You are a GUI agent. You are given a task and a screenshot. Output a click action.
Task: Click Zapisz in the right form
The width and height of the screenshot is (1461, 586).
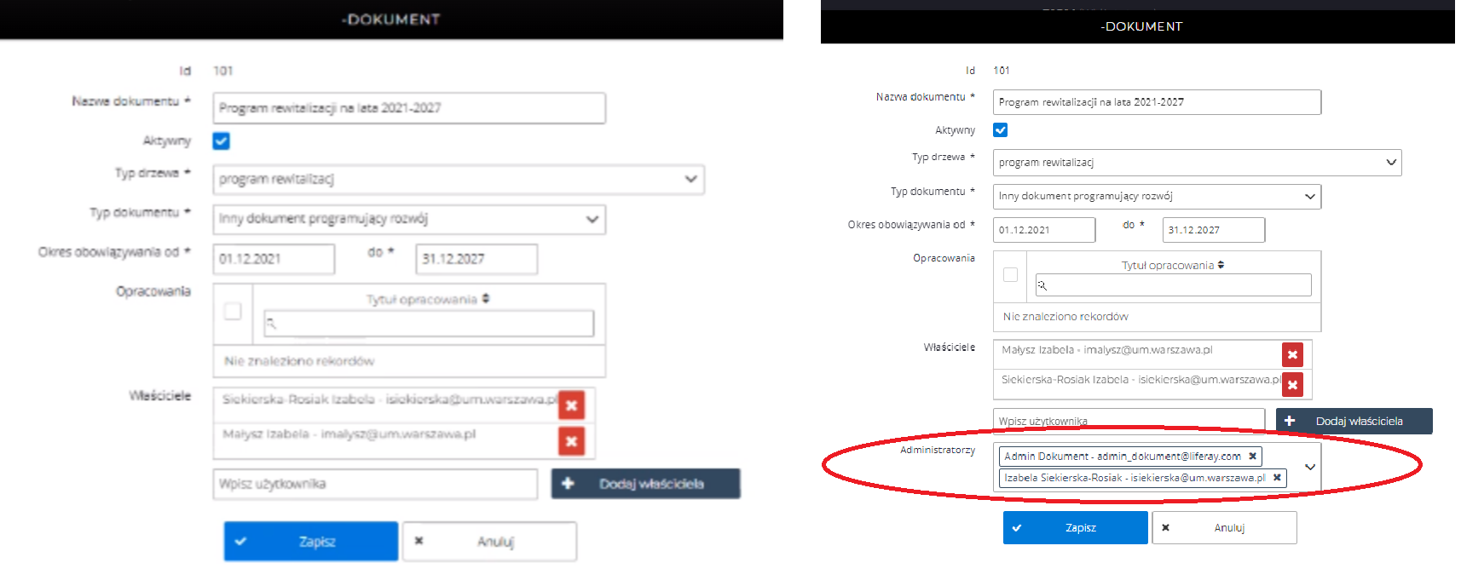click(x=1075, y=528)
